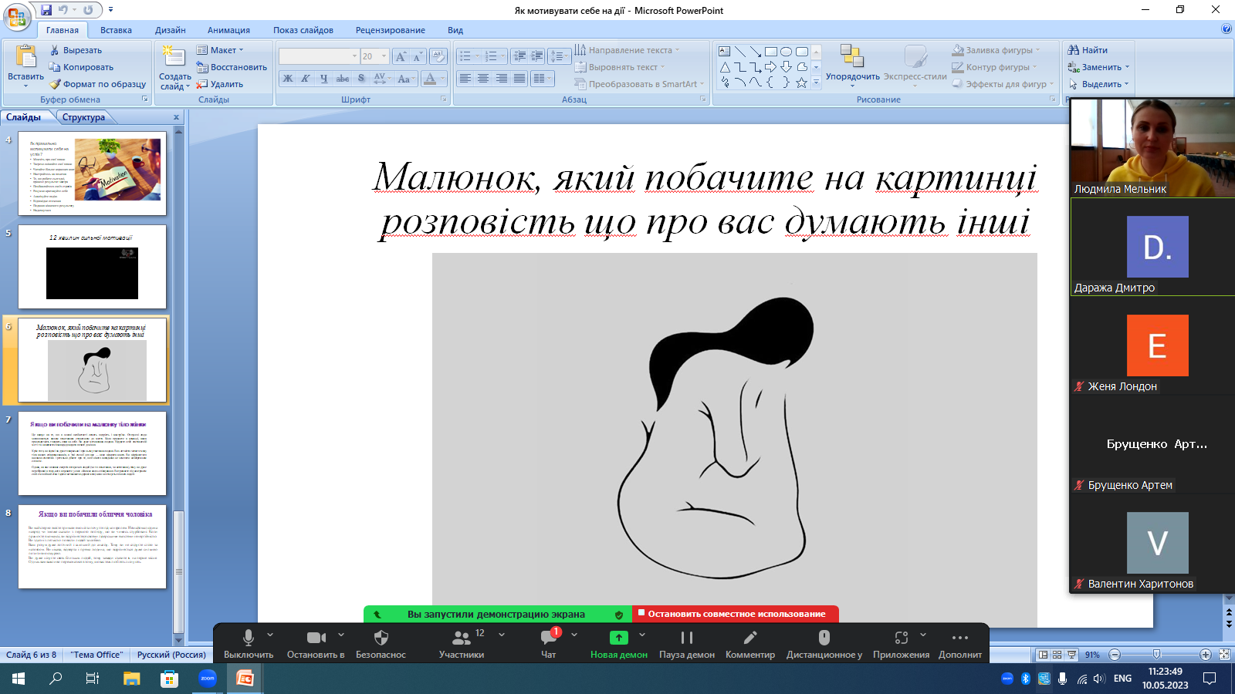Click Найти binoculars in the ribbon
1235x694 pixels.
[1088, 50]
